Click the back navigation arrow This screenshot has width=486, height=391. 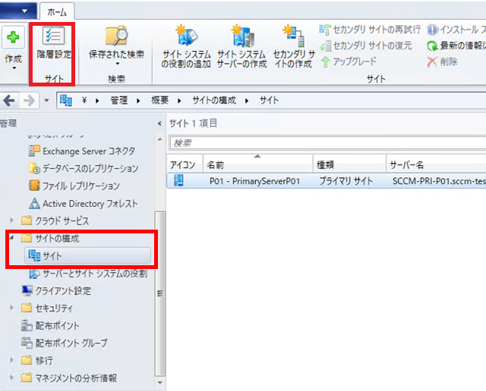11,100
